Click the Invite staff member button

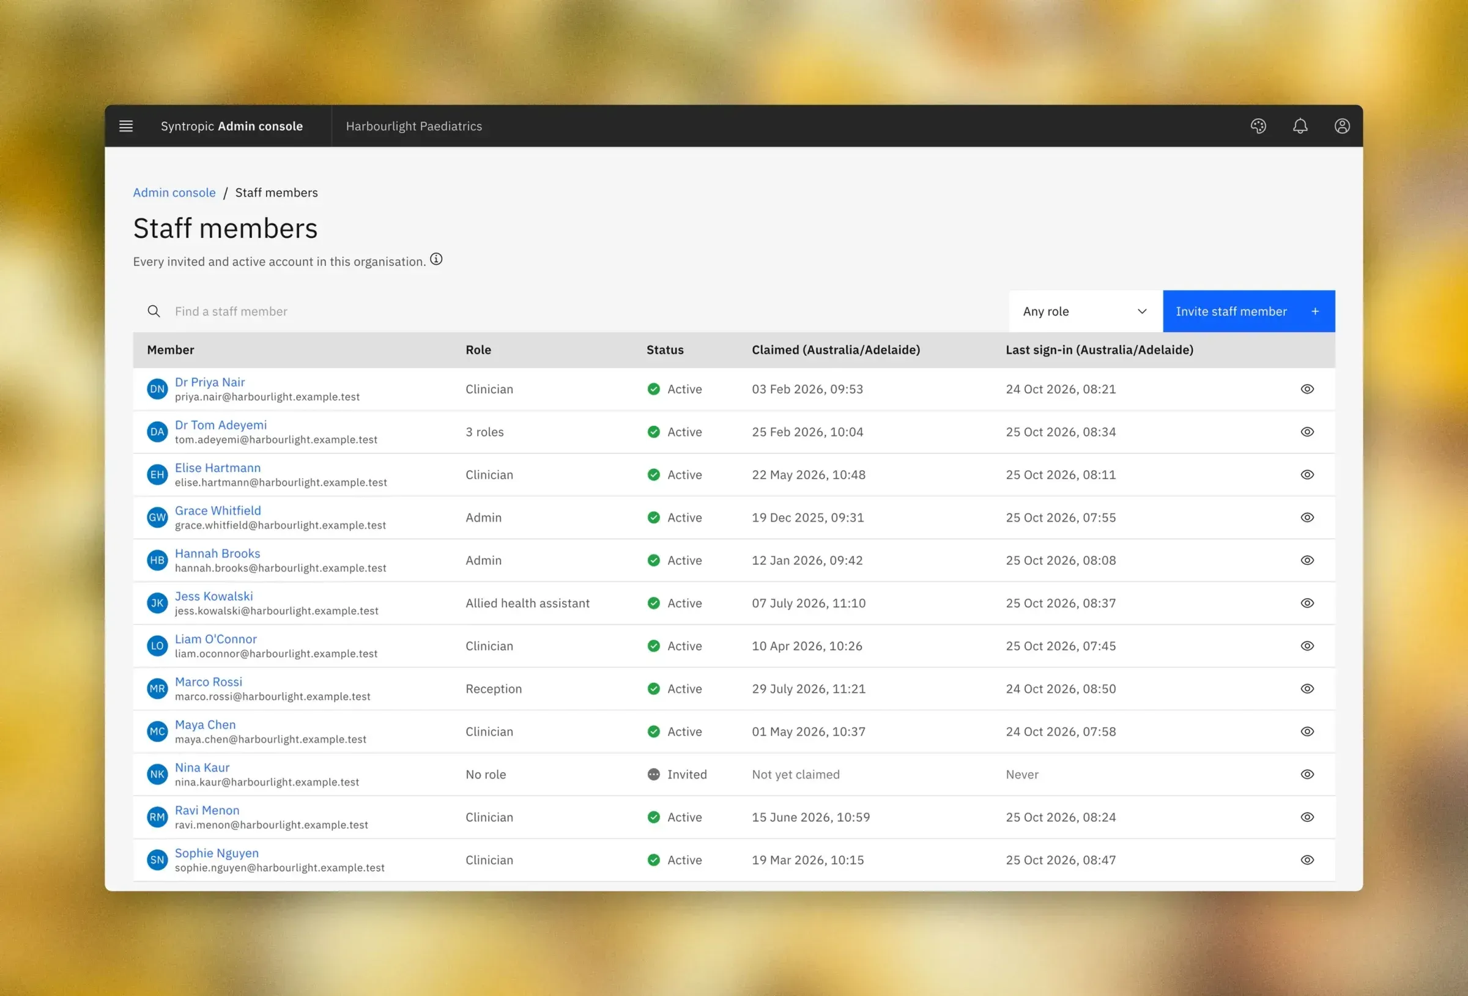1248,311
